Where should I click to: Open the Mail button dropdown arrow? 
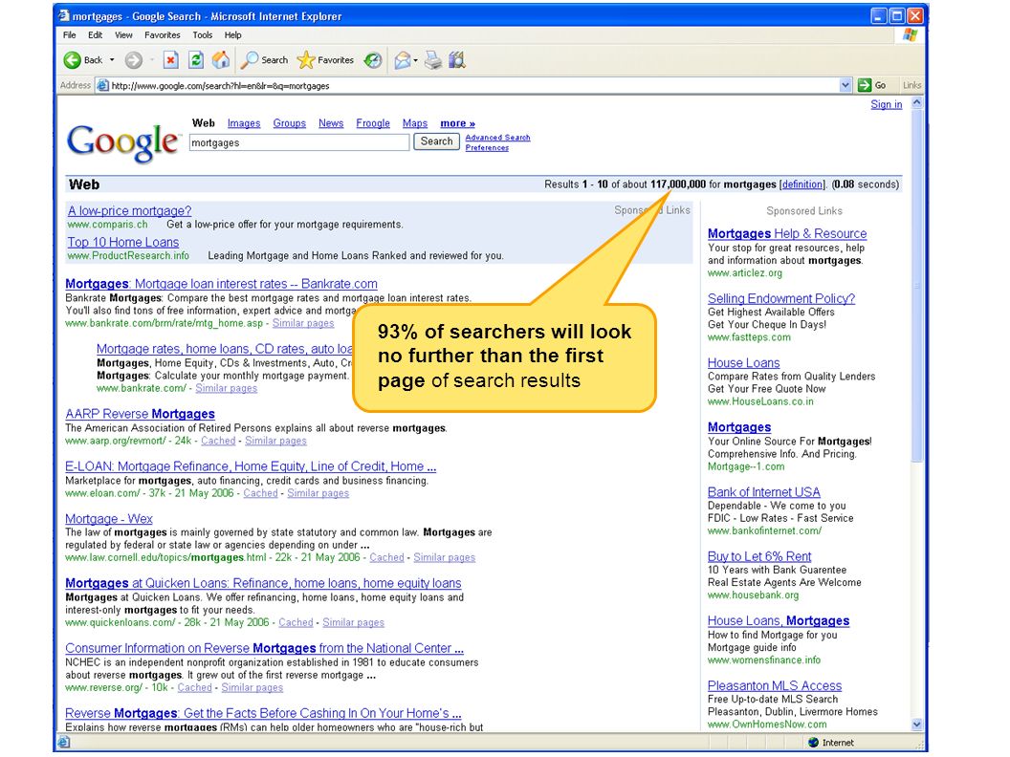pos(415,60)
